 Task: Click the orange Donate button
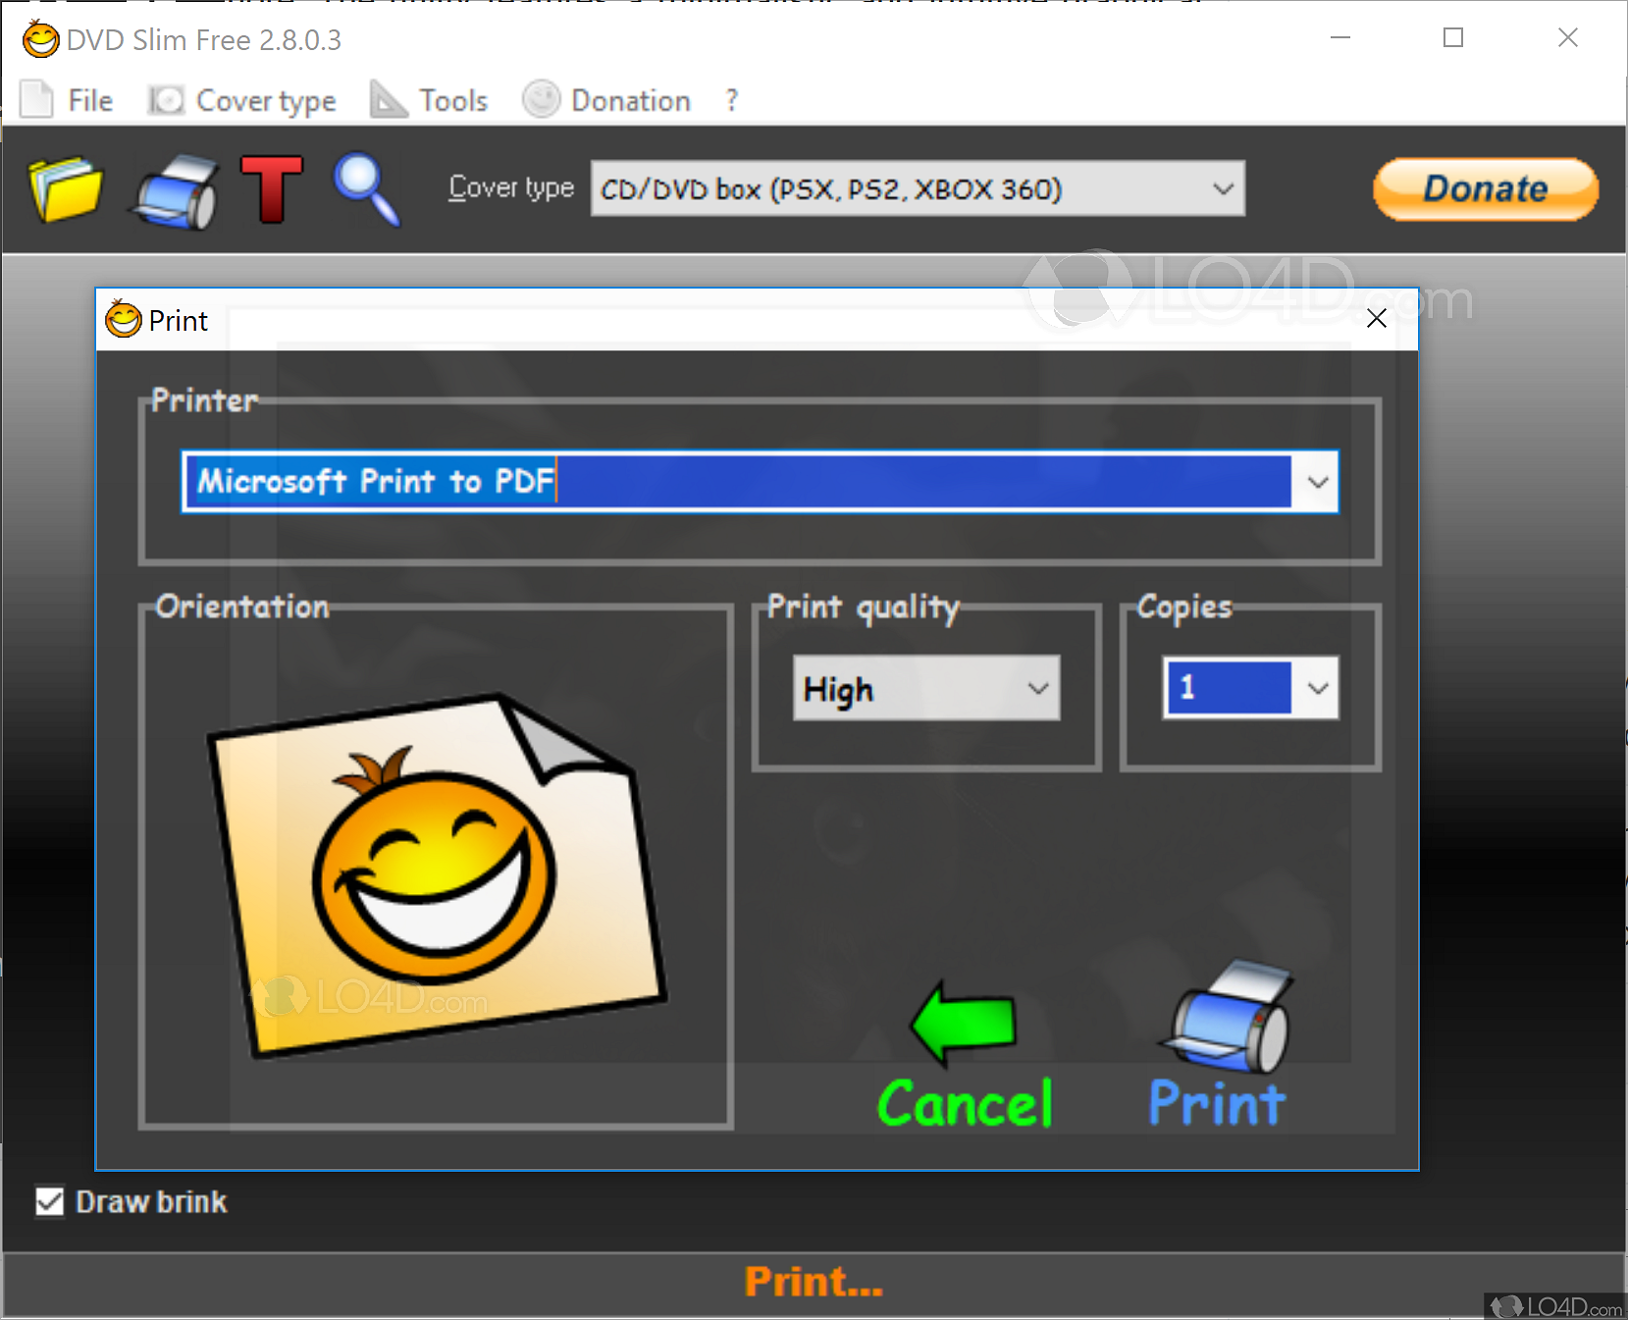1486,189
